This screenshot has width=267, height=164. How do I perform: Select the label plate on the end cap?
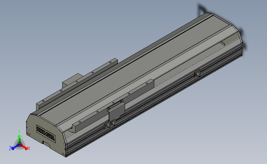click(46, 134)
